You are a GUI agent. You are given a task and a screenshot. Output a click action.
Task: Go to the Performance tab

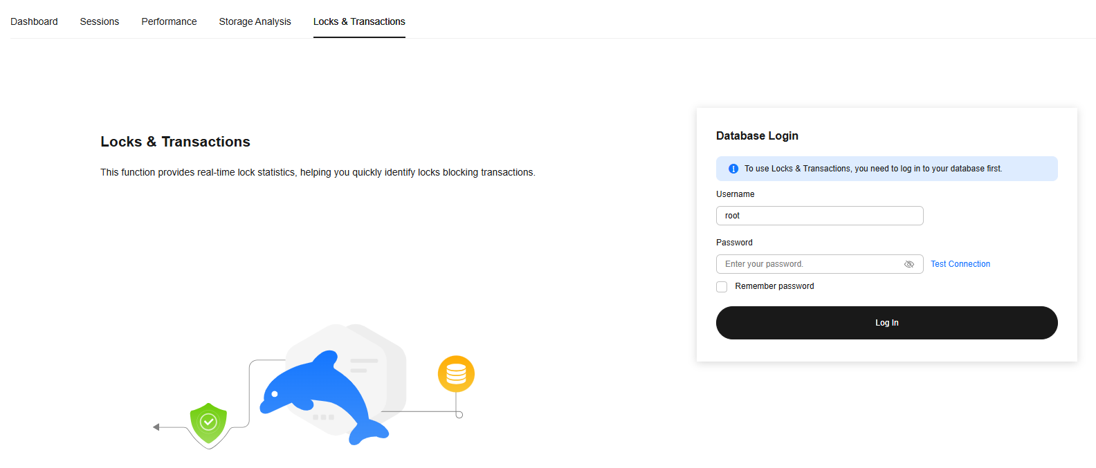(x=169, y=21)
